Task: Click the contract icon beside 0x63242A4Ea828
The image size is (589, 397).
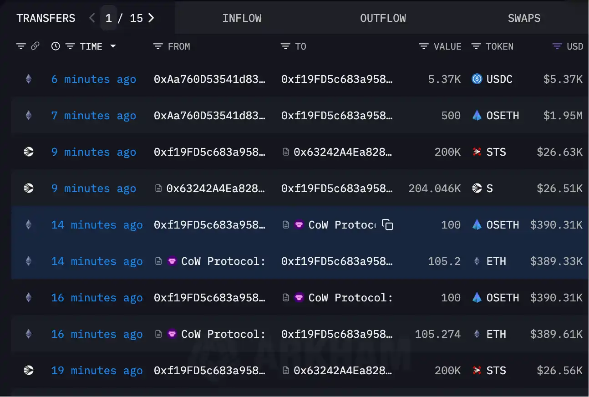Action: [x=286, y=152]
